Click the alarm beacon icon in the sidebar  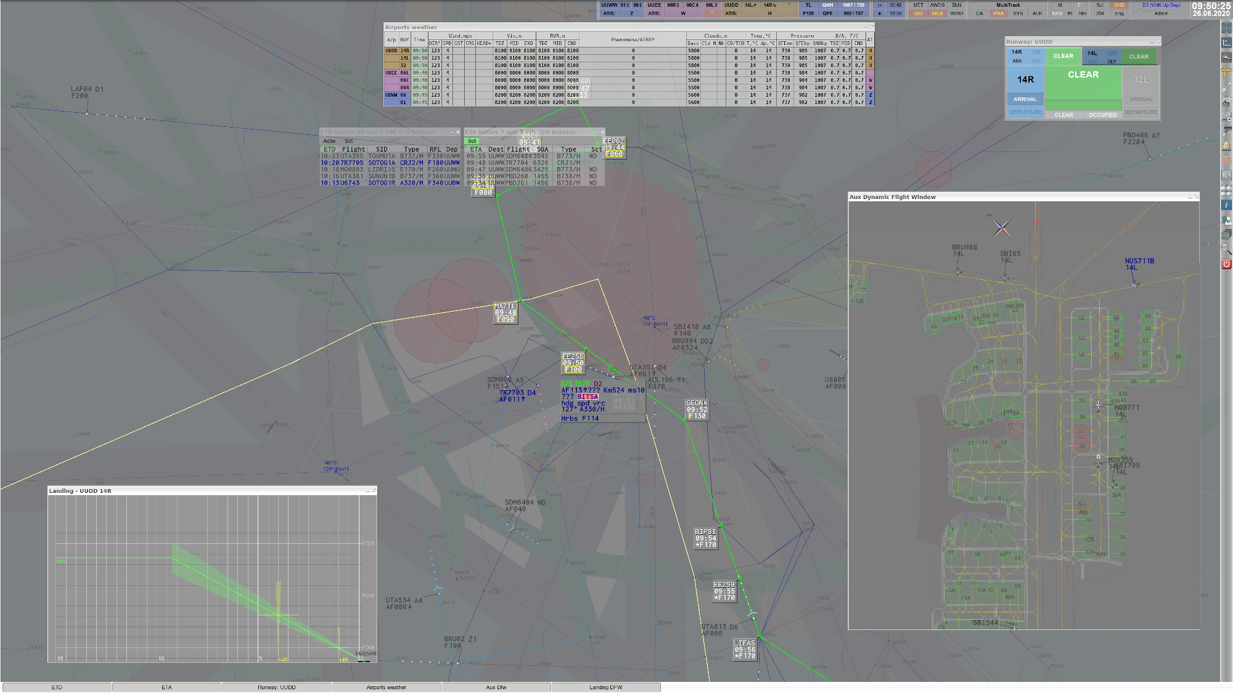tap(1226, 146)
